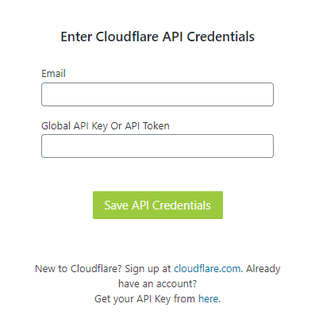Click the 'Global API Key Or API Token' label
The width and height of the screenshot is (315, 315).
pyautogui.click(x=106, y=126)
